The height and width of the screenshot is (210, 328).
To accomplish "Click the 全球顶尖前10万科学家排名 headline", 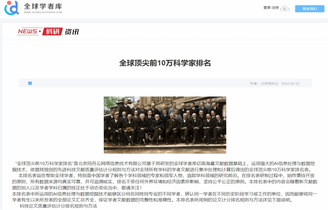I will pyautogui.click(x=165, y=63).
